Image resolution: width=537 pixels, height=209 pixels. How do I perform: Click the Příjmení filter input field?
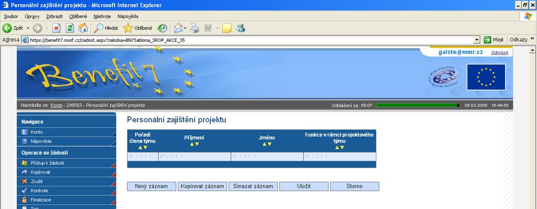click(x=195, y=157)
